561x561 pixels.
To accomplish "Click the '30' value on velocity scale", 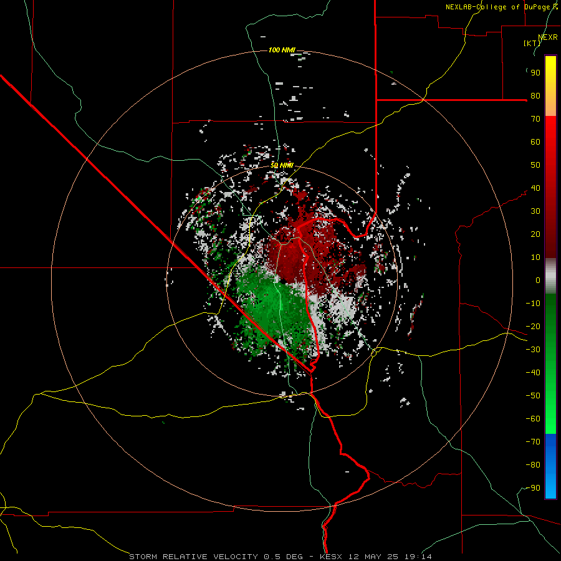I will pyautogui.click(x=535, y=211).
